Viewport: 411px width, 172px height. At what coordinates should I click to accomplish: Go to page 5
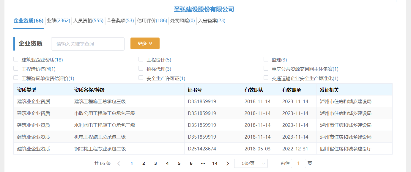click(x=179, y=163)
